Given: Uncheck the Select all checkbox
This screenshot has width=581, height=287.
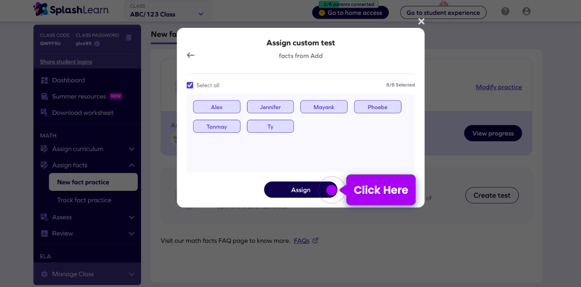Looking at the screenshot, I should [190, 85].
